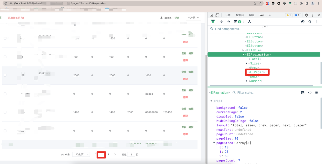Screen dimensions: 322x164
Task: Click the 退出 logout link
Action: click(x=177, y=17)
